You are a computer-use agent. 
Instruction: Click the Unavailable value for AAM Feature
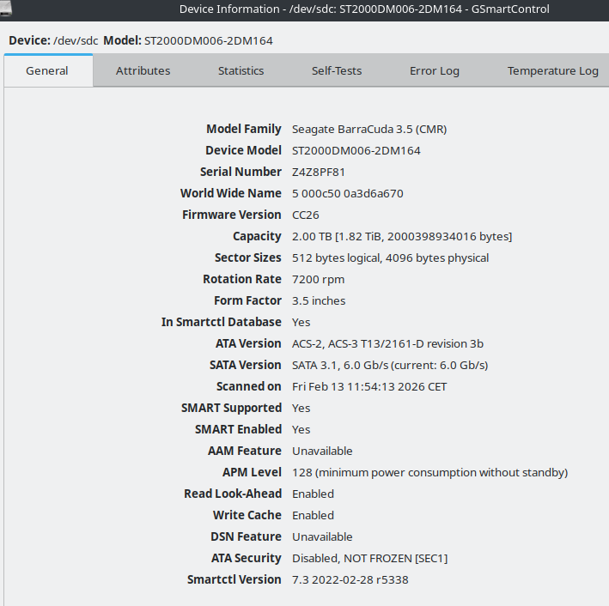322,451
